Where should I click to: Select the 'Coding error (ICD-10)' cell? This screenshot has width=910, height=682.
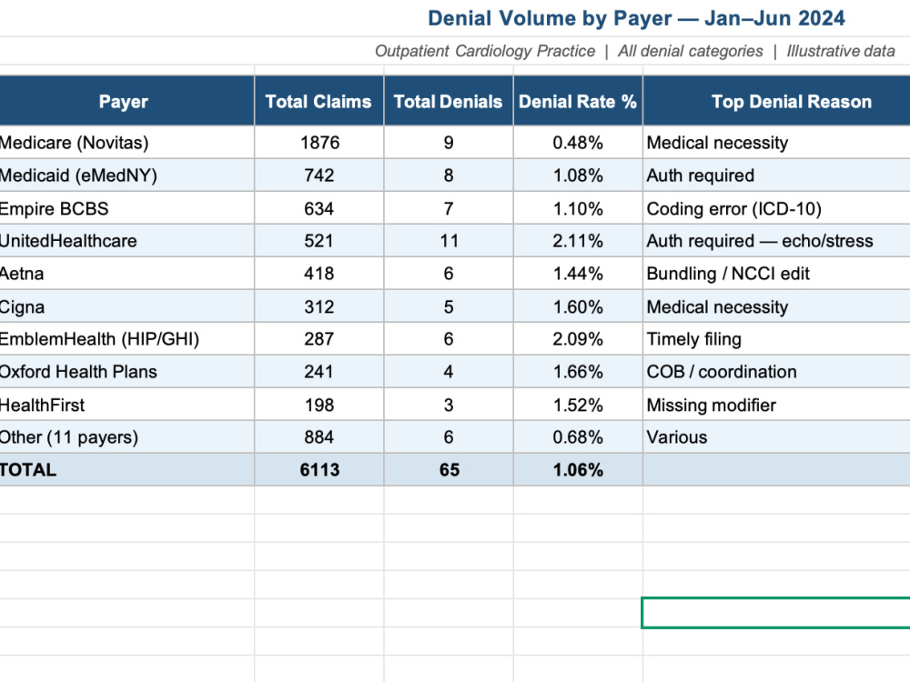[776, 208]
